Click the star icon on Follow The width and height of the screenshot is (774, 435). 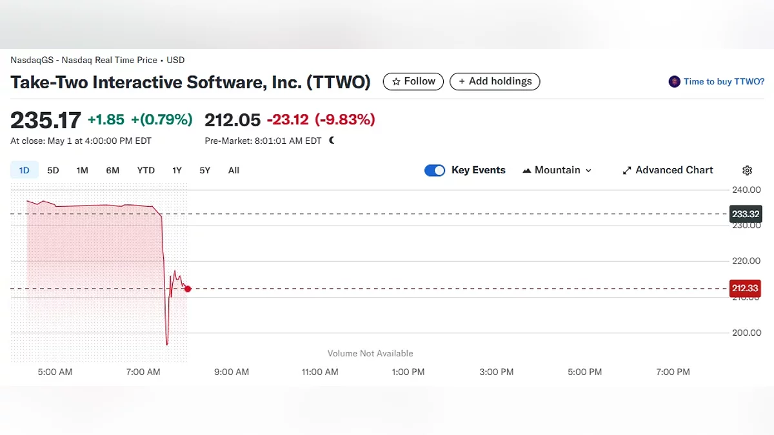(x=396, y=82)
